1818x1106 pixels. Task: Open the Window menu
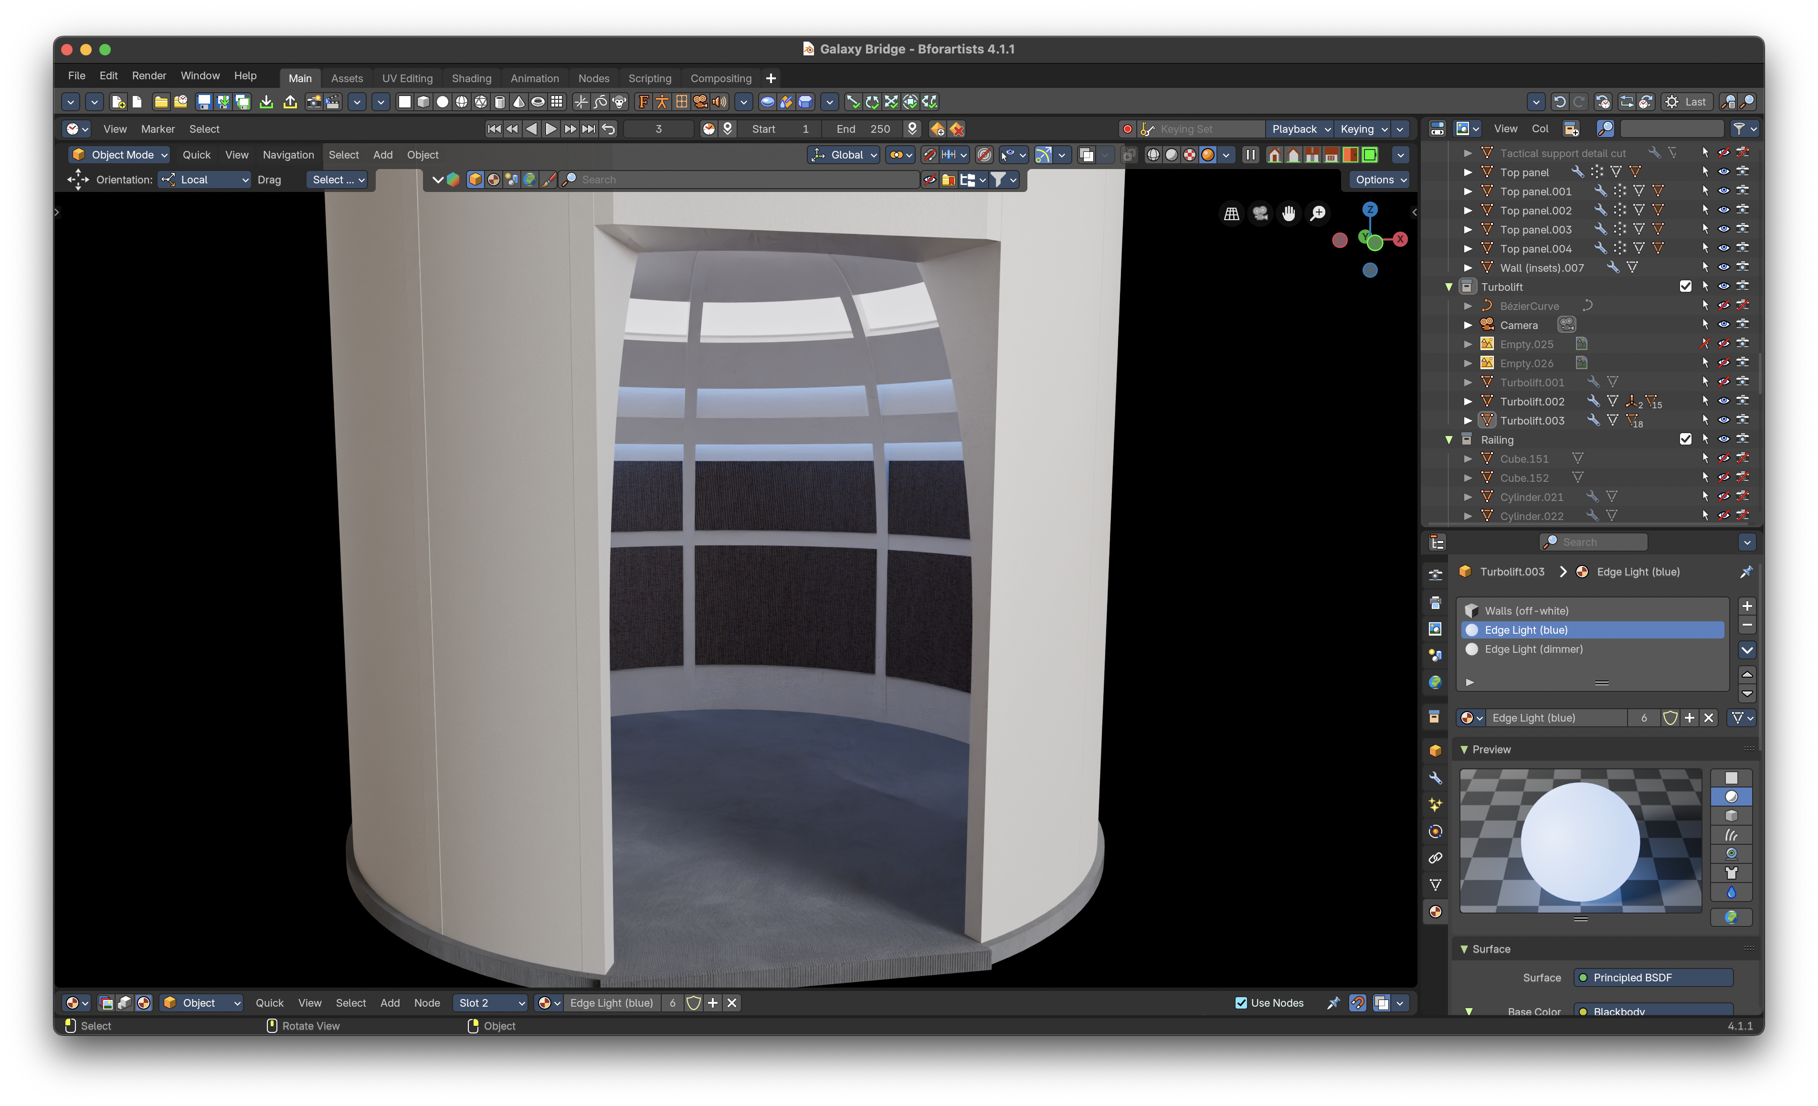[200, 76]
